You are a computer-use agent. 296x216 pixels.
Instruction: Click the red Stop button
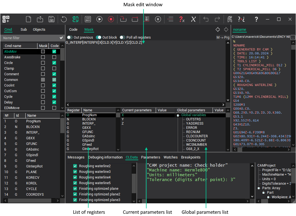111,19
